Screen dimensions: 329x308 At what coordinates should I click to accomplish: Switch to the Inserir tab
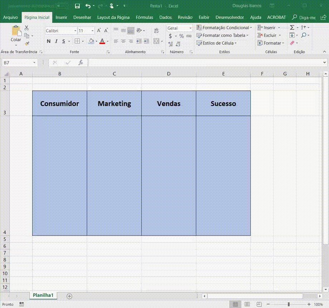[x=61, y=18]
